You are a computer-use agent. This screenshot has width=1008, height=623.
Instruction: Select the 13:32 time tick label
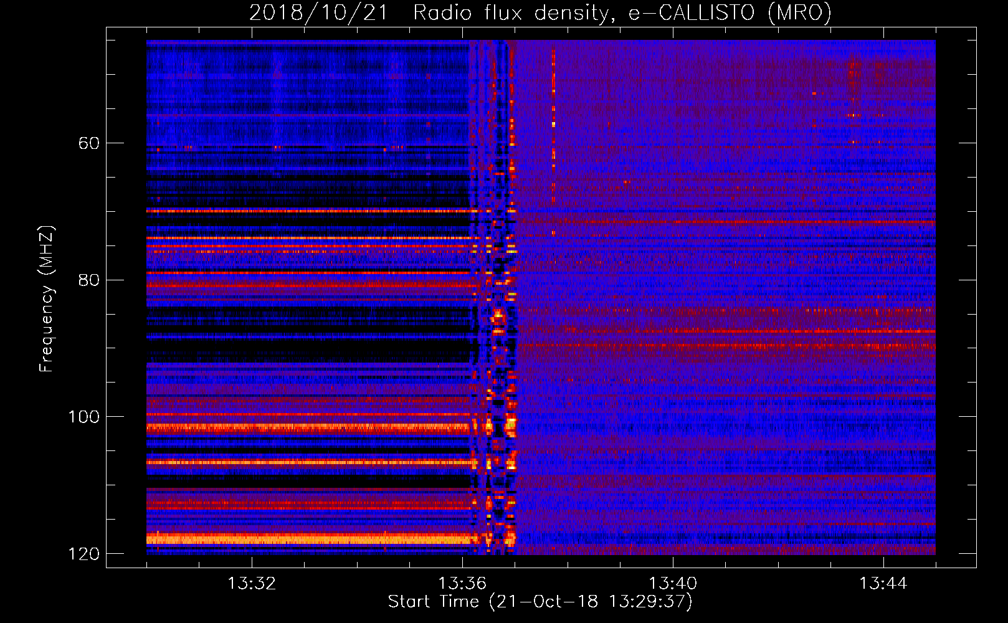click(252, 584)
